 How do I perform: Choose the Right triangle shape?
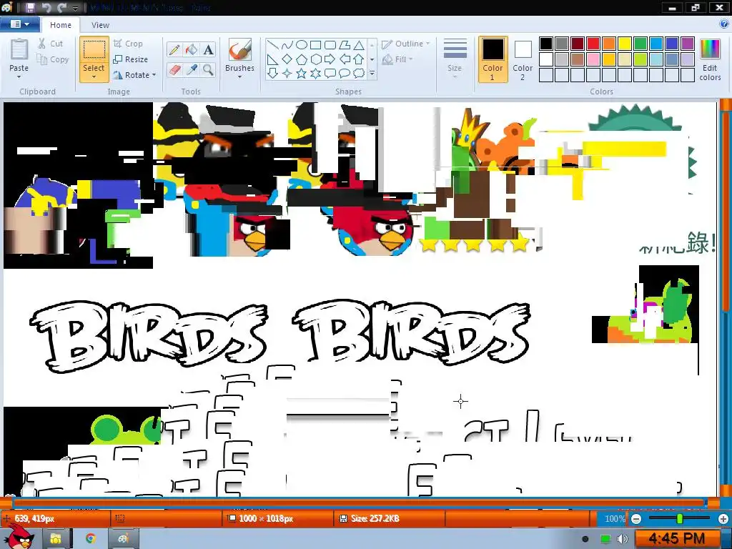(x=273, y=59)
